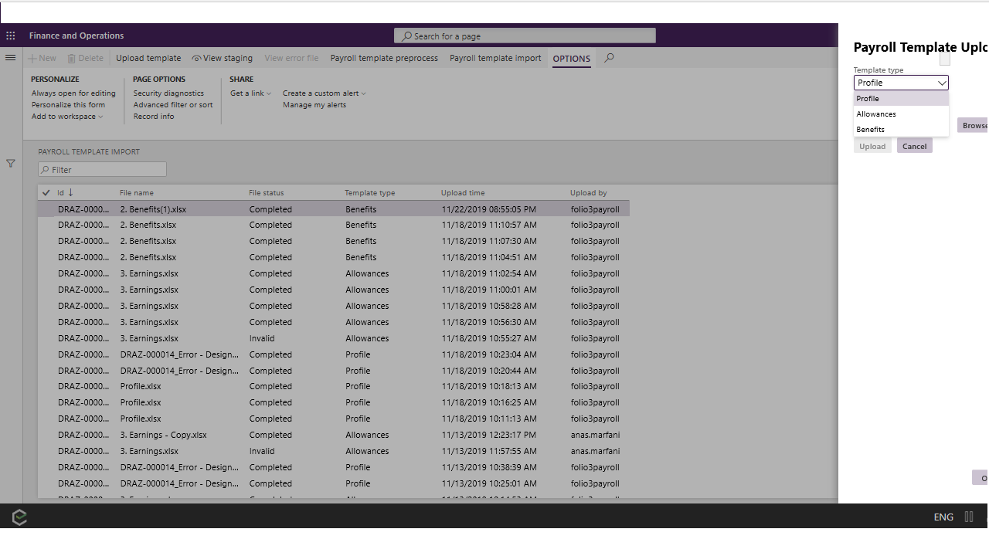Open the app launcher waffle icon
This screenshot has width=989, height=556.
pyautogui.click(x=11, y=36)
